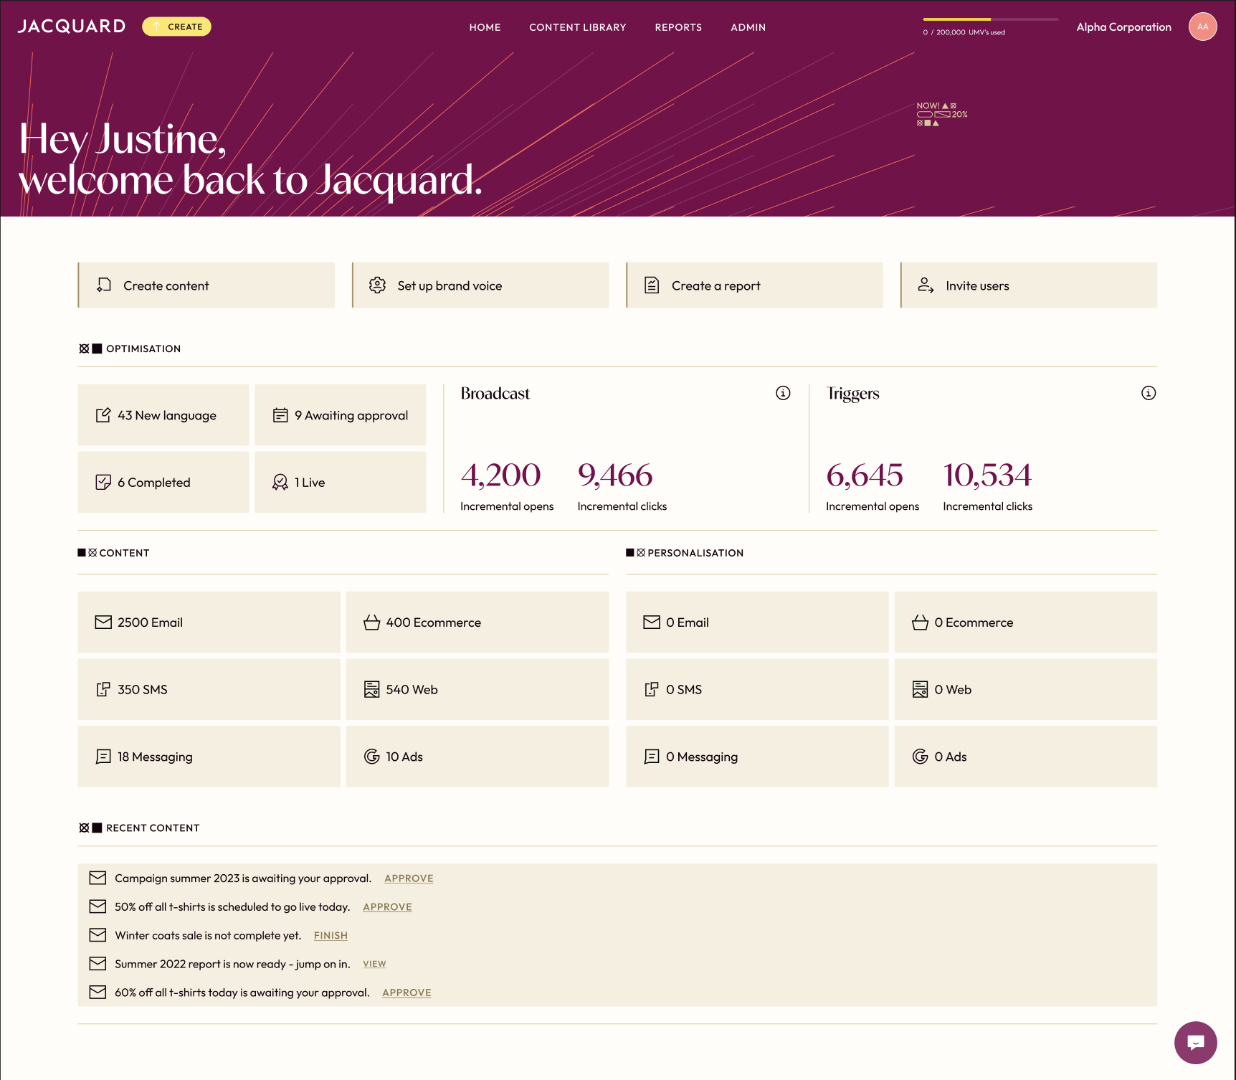1236x1080 pixels.
Task: Click the envelope icon beside Winter coats sale
Action: pos(98,935)
